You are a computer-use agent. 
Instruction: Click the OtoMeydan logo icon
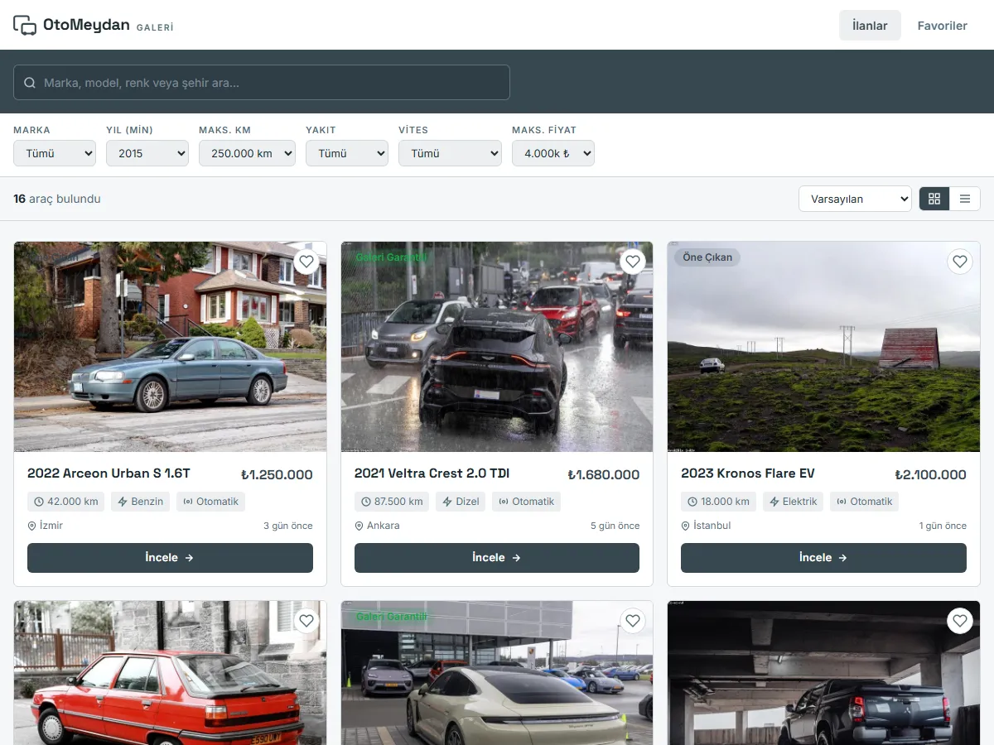[25, 25]
